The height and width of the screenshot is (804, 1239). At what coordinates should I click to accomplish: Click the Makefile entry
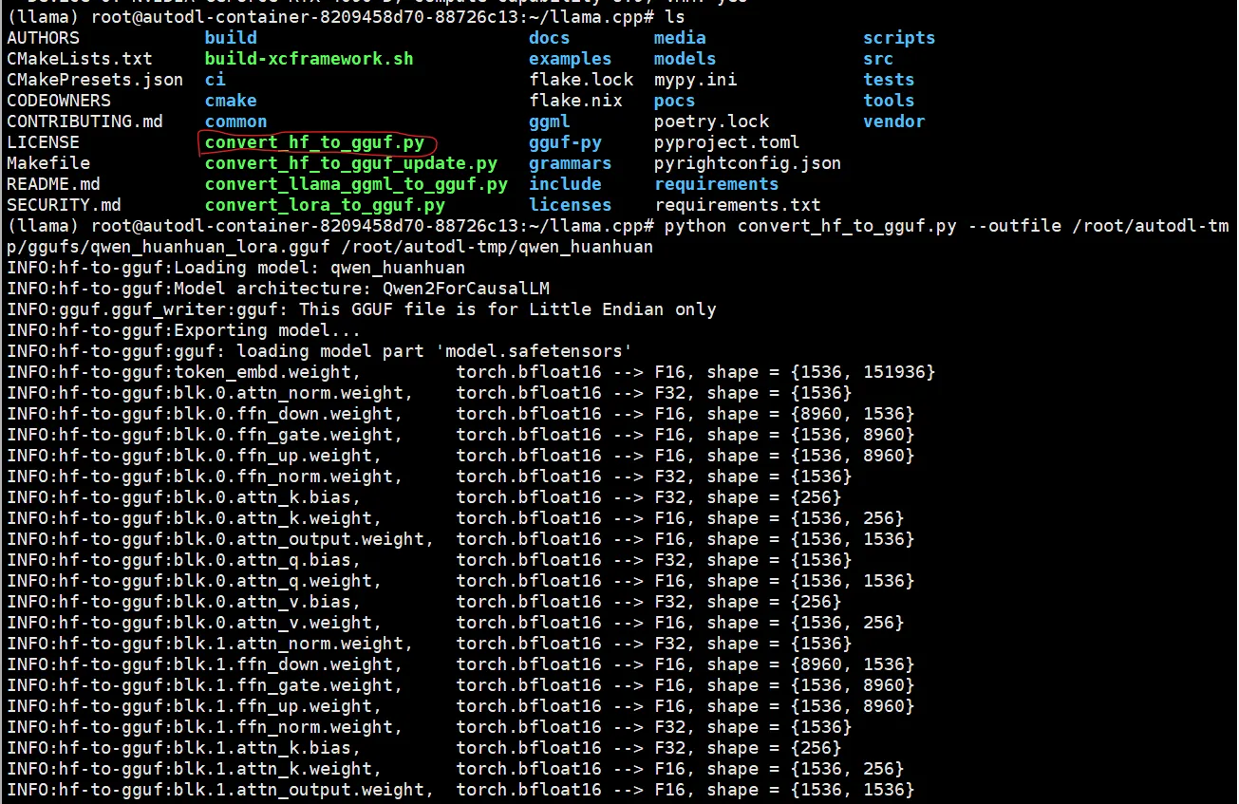pos(48,163)
